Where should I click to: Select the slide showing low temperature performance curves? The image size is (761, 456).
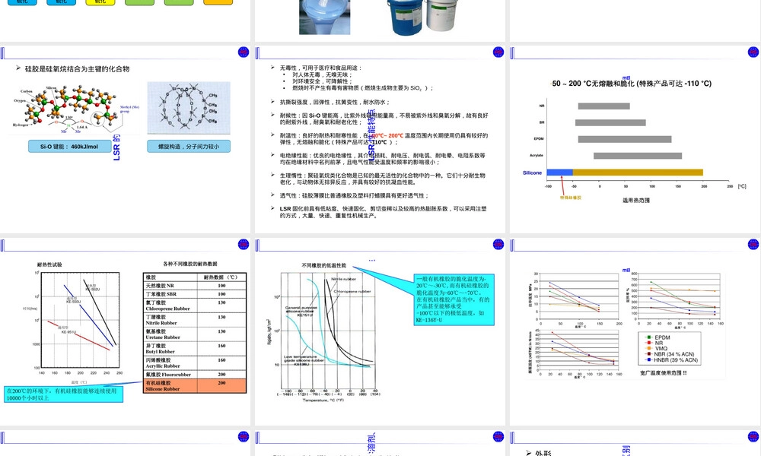380,331
